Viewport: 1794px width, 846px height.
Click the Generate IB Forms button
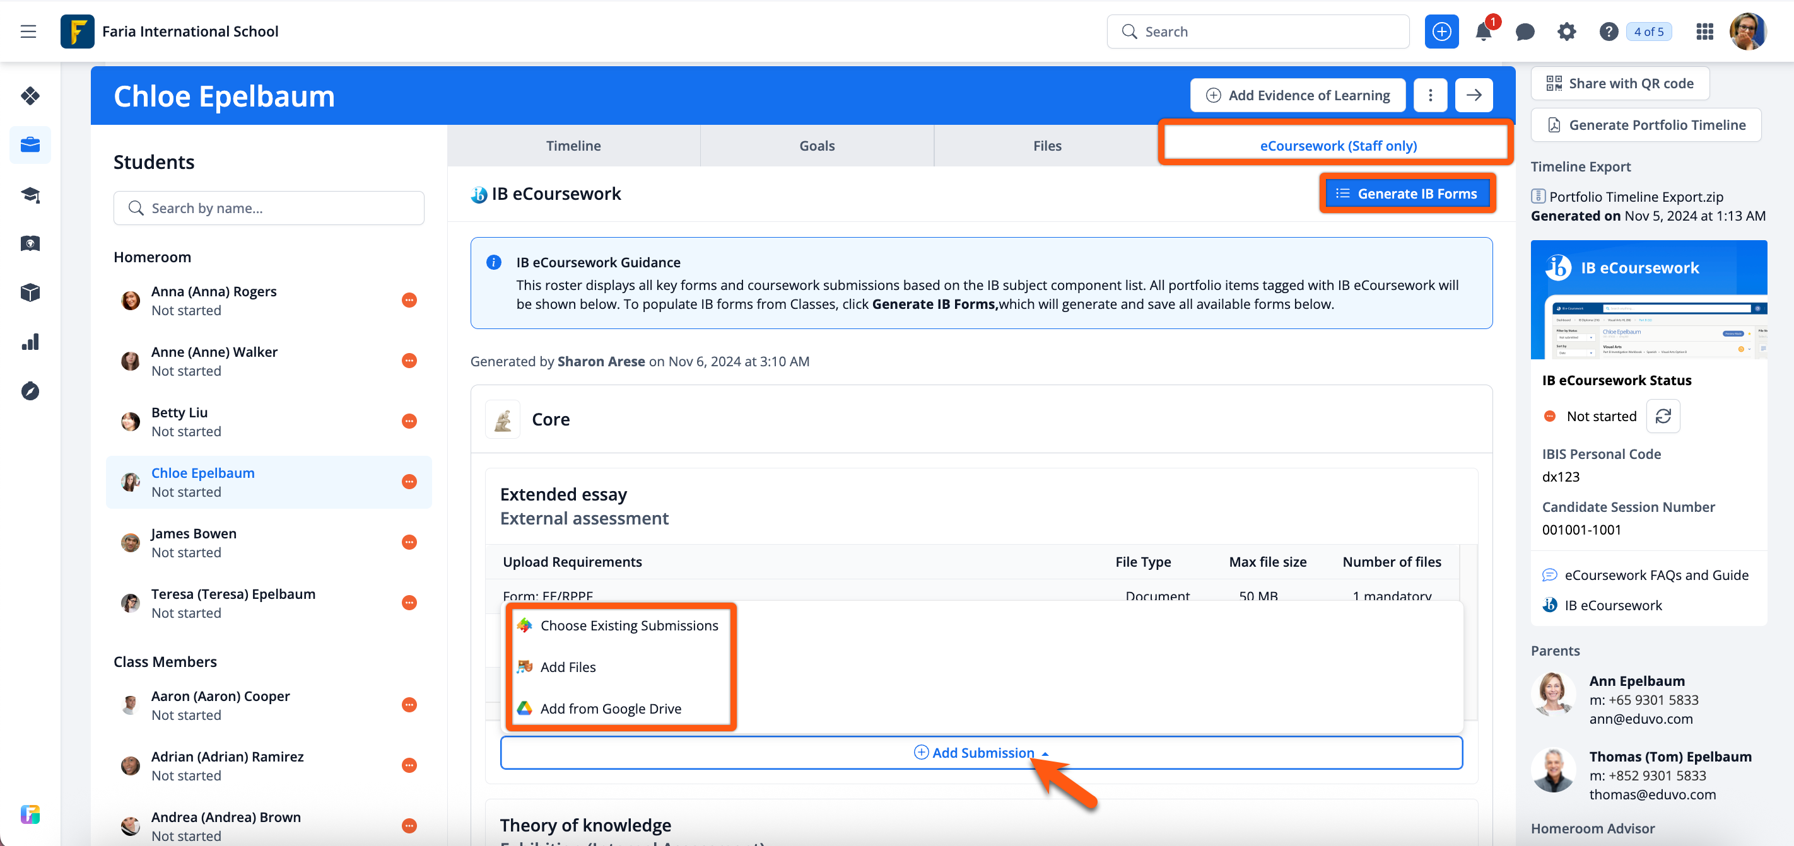pyautogui.click(x=1407, y=194)
